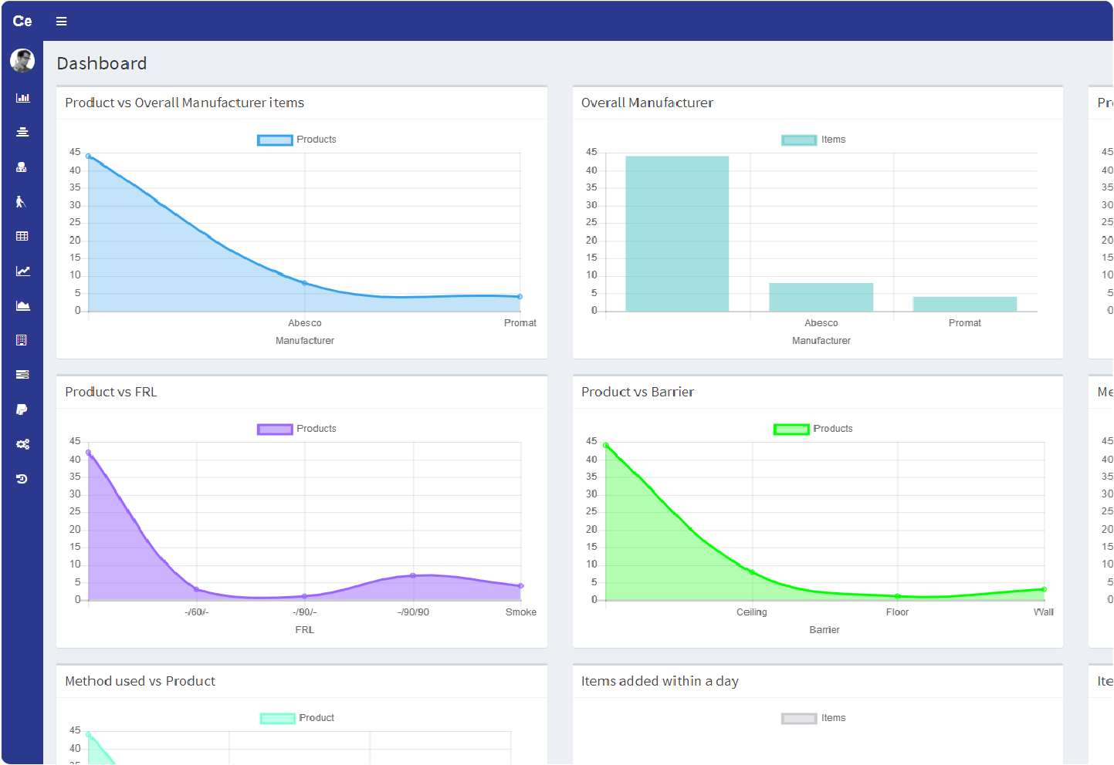Click the PayPal sidebar icon
Screen dimensions: 1114x765
click(x=22, y=409)
